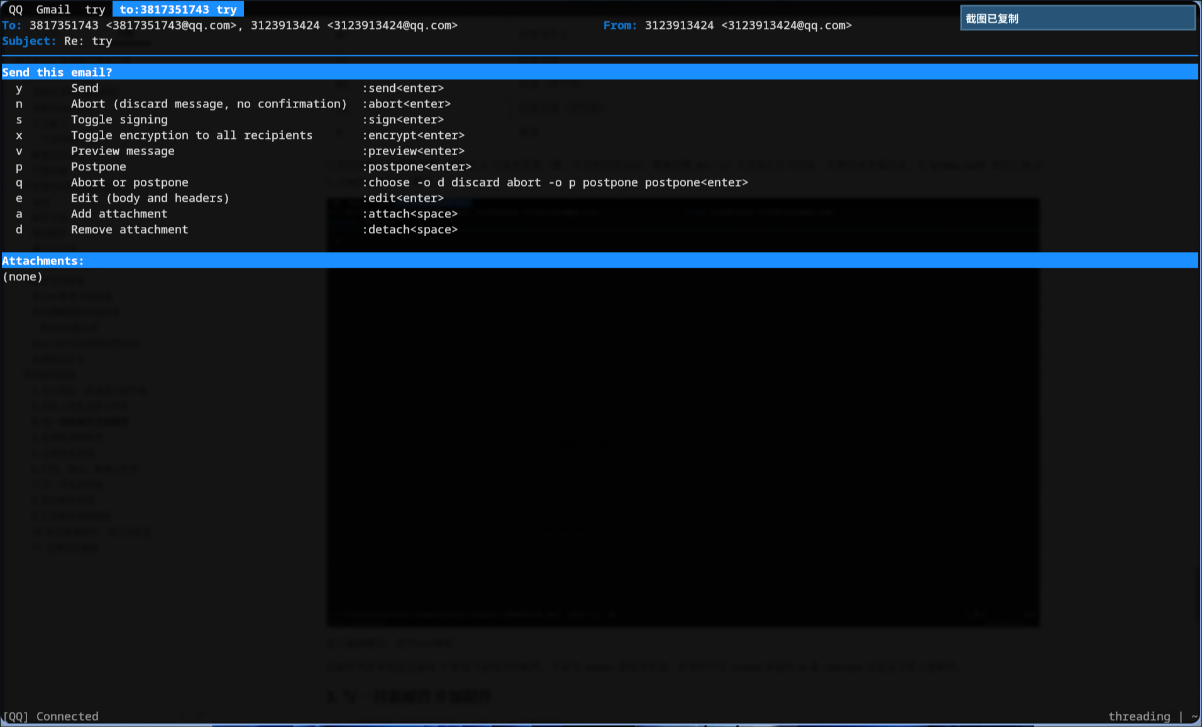Click the 'threading' status bar entry
Screen dimensions: 1202x727
[1139, 716]
